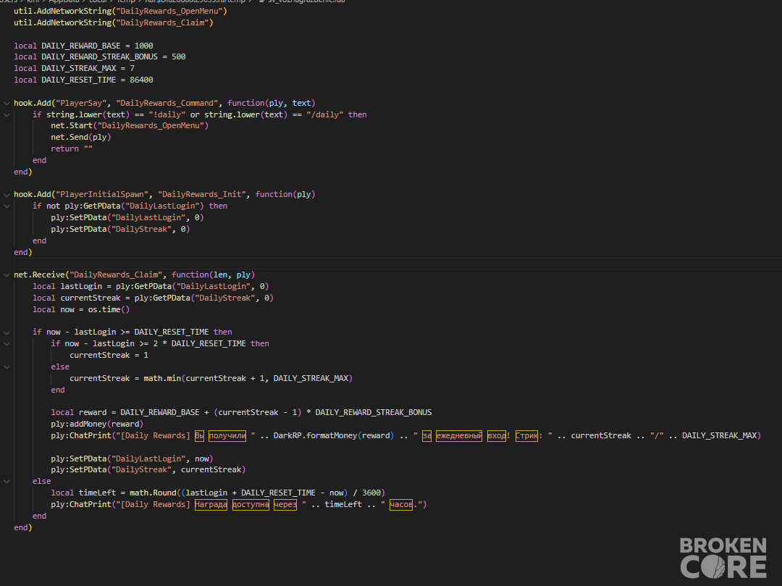Click the ply:addMoney(reward) line
Viewport: 782px width, 586px height.
click(97, 424)
